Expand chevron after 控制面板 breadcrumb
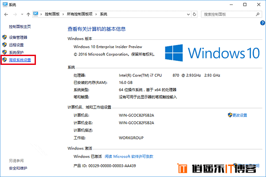 coord(63,15)
